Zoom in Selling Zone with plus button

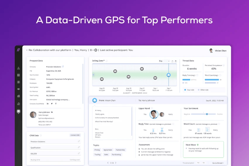pos(176,61)
